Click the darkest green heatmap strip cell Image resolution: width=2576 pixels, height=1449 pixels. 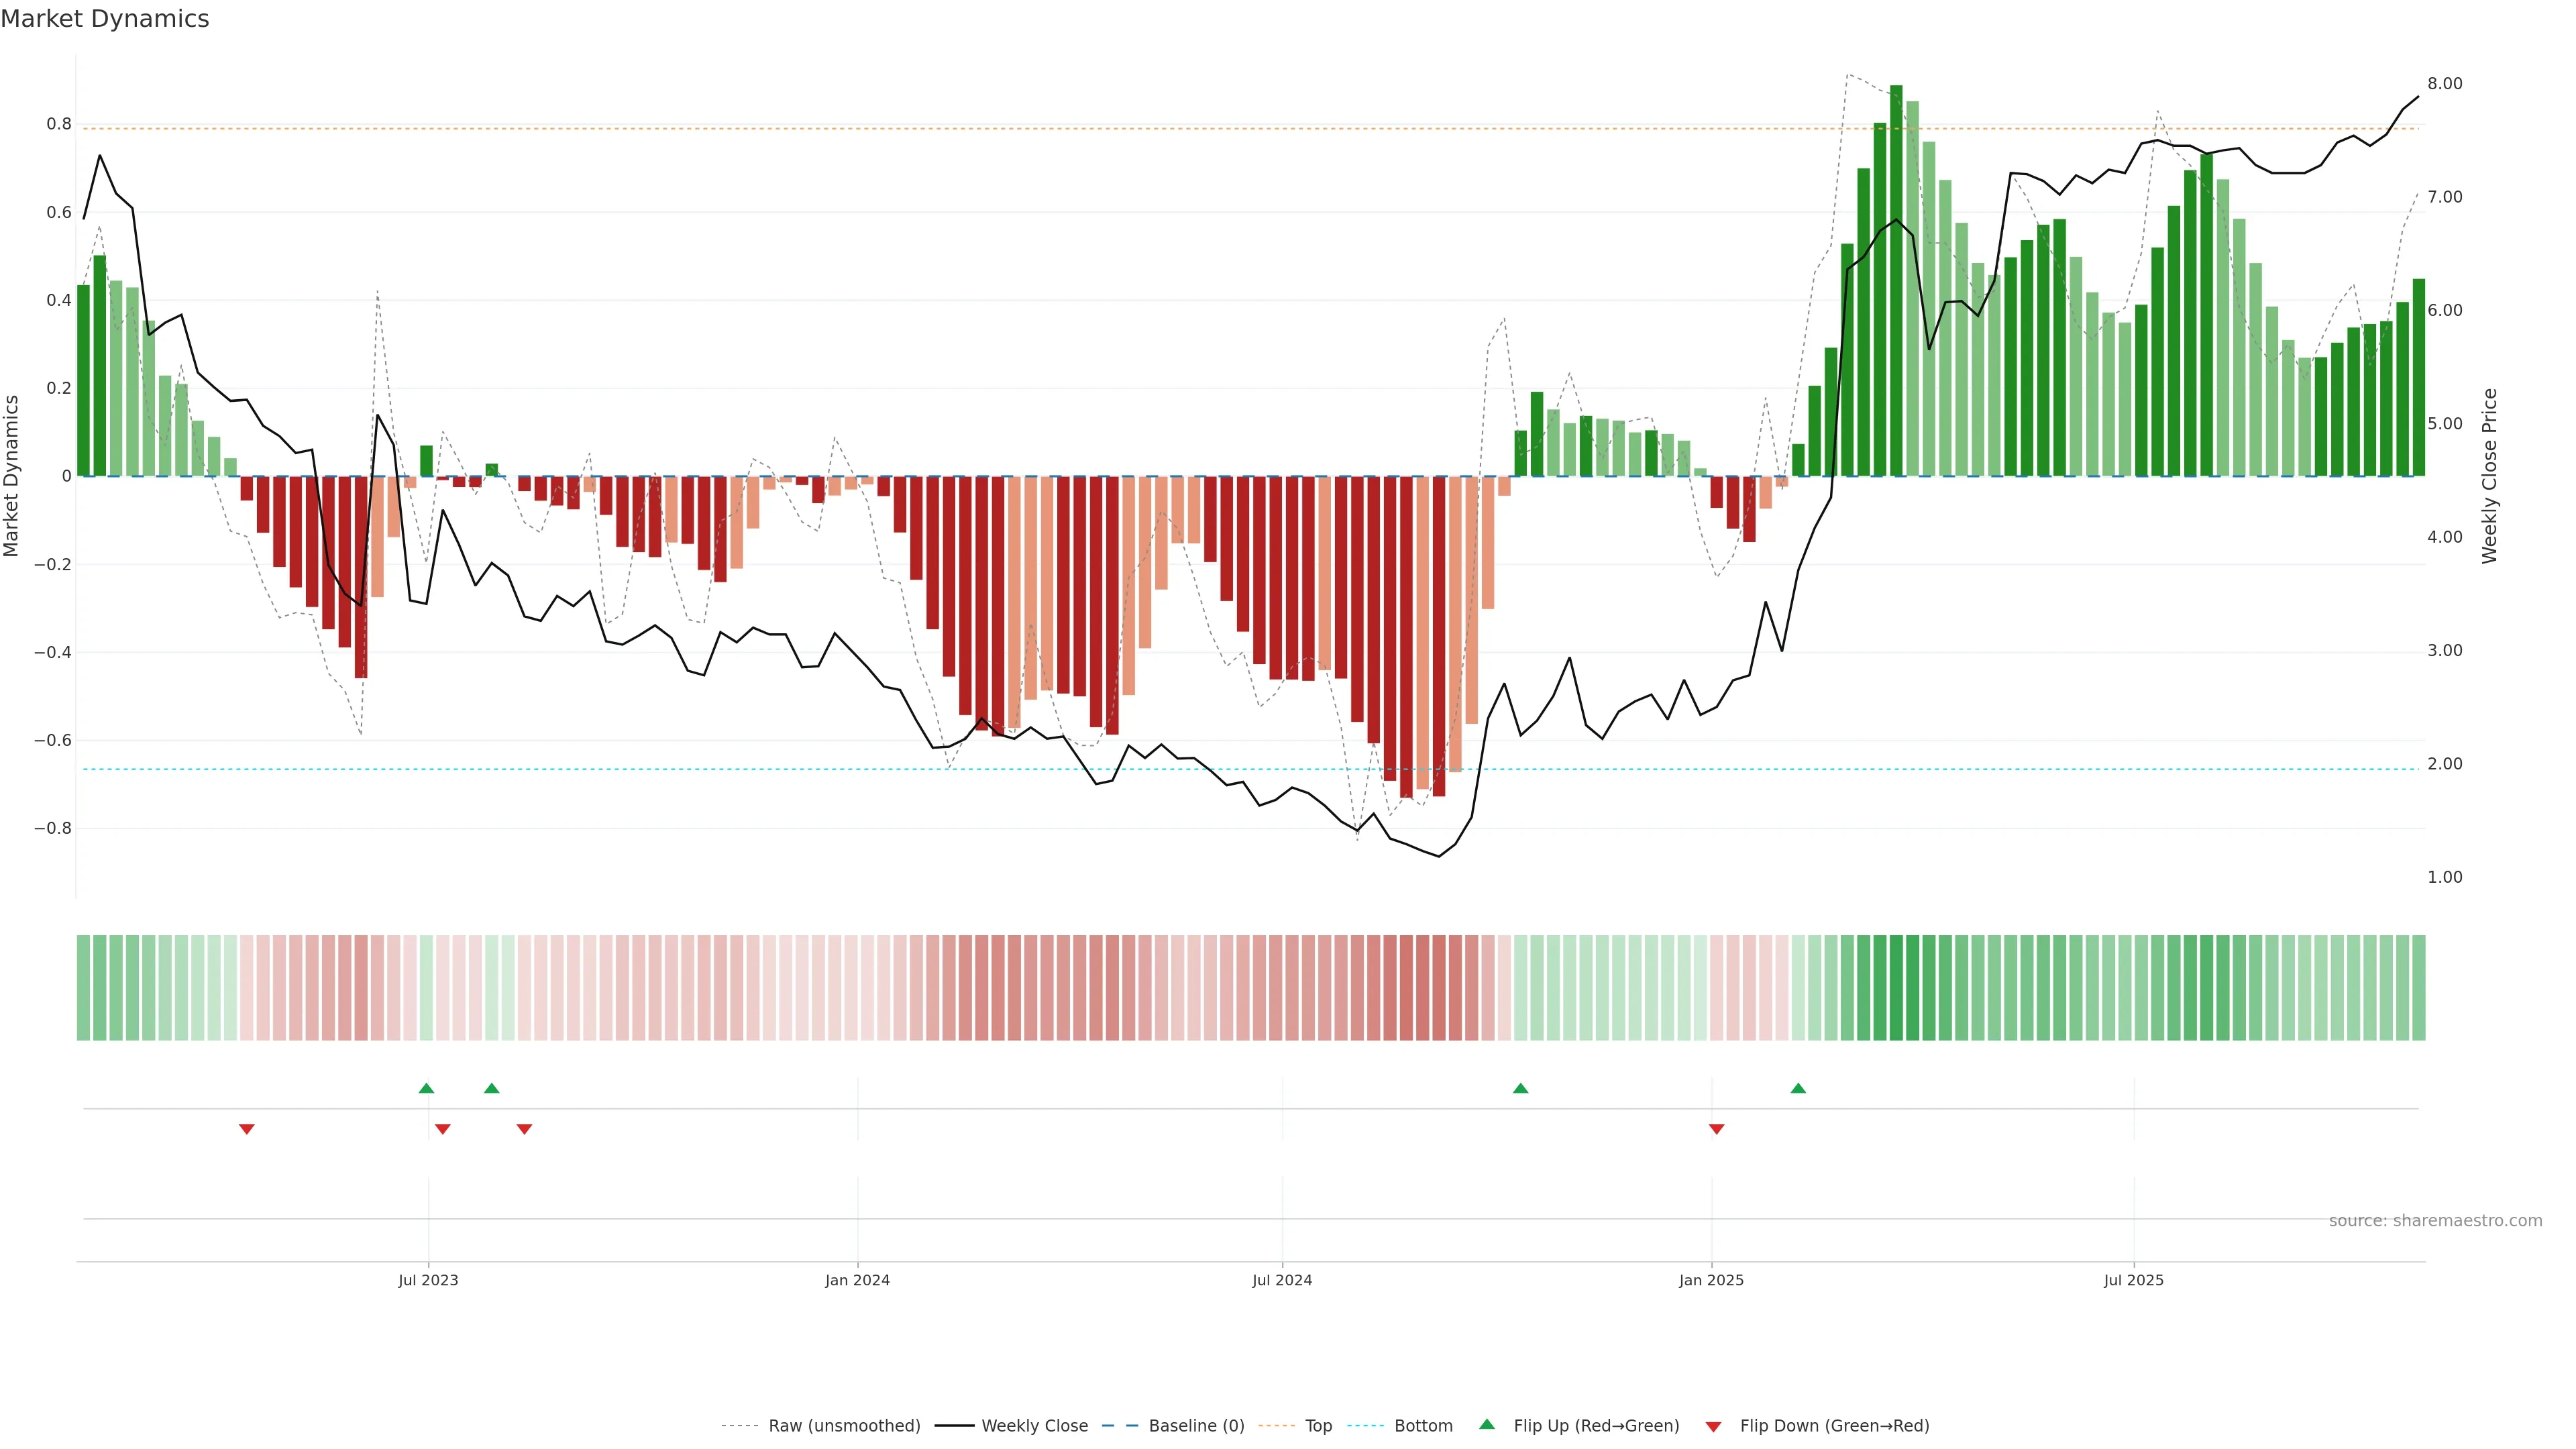click(x=1896, y=987)
